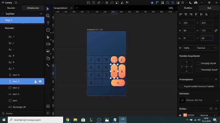Align selection vertical middle
220x123 pixels.
[201, 14]
